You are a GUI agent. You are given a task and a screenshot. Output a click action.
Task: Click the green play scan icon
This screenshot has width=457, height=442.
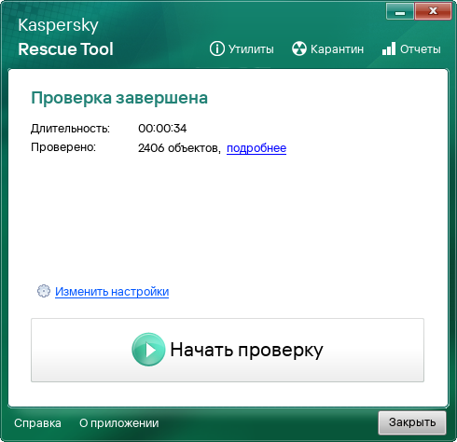tap(148, 350)
